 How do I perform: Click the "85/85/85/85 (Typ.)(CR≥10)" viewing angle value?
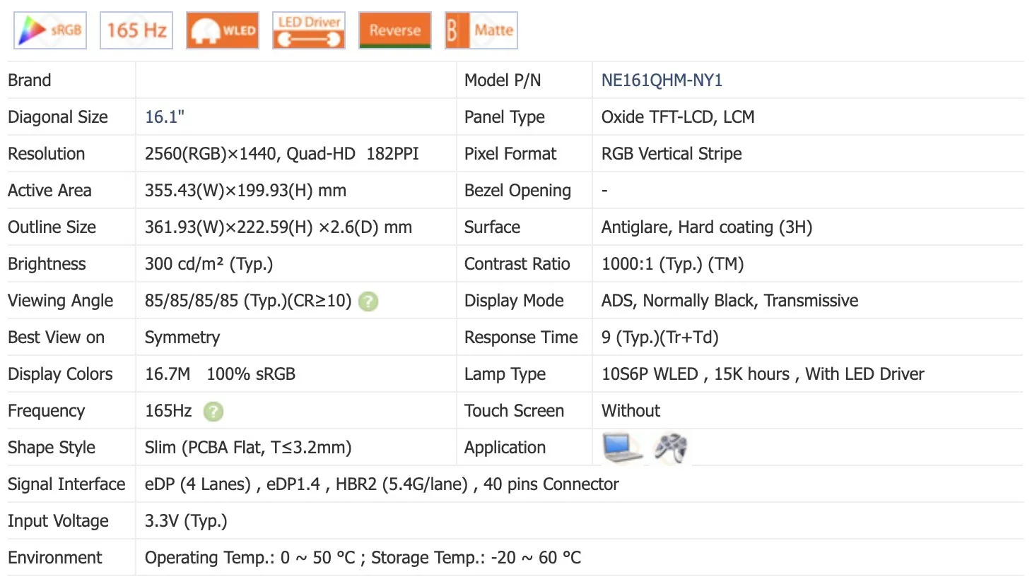[x=248, y=301]
